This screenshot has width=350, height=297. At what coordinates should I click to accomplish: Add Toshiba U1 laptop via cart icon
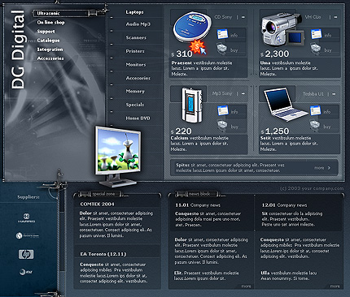click(315, 125)
